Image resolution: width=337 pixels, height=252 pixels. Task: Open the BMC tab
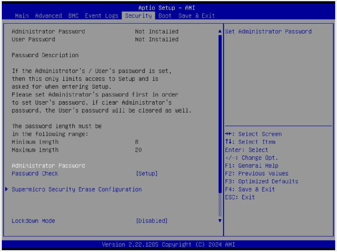(73, 16)
